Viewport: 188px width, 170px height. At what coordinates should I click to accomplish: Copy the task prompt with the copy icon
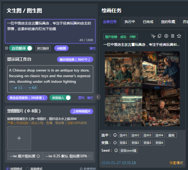click(x=159, y=36)
